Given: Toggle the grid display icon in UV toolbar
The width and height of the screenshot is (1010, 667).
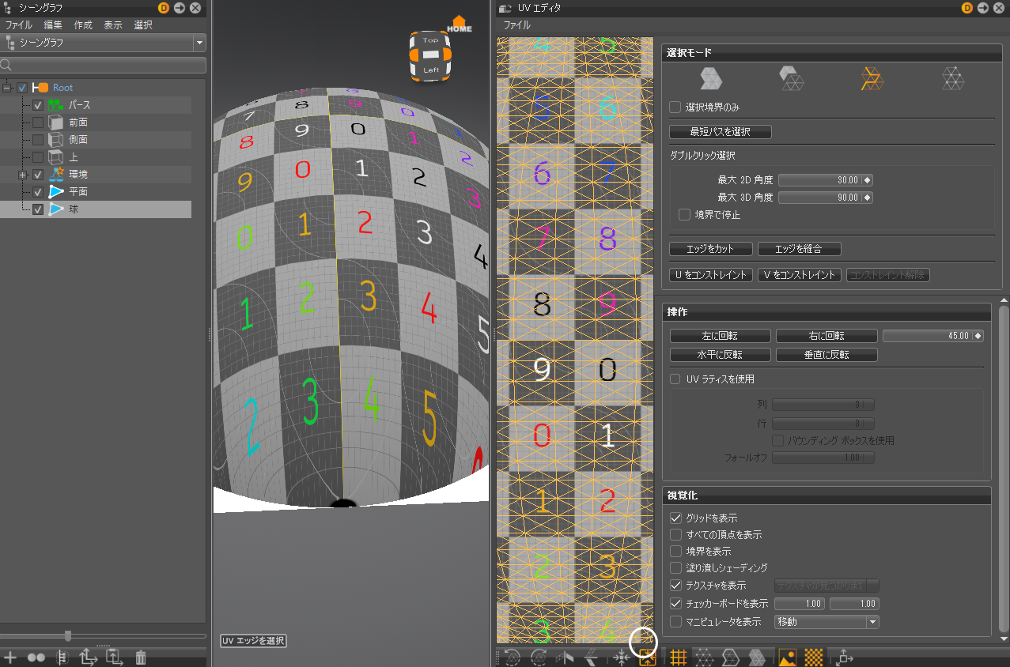Looking at the screenshot, I should (x=678, y=657).
